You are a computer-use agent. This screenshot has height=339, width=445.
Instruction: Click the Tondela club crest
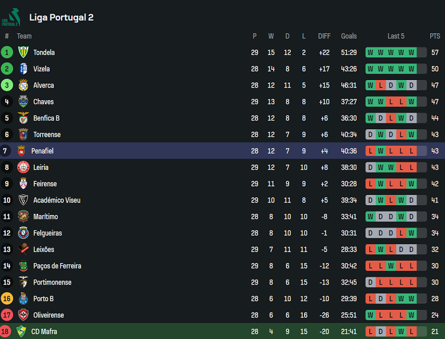(x=23, y=53)
